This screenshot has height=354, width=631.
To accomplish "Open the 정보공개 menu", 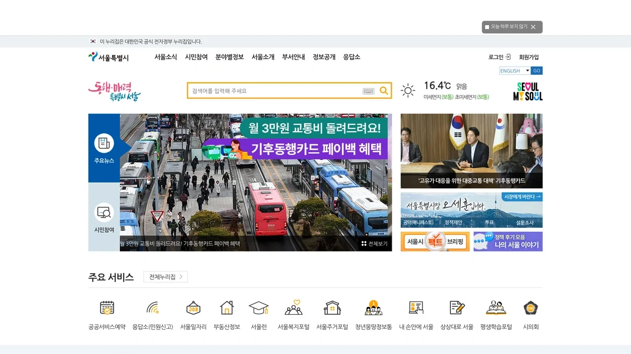I will (x=324, y=57).
